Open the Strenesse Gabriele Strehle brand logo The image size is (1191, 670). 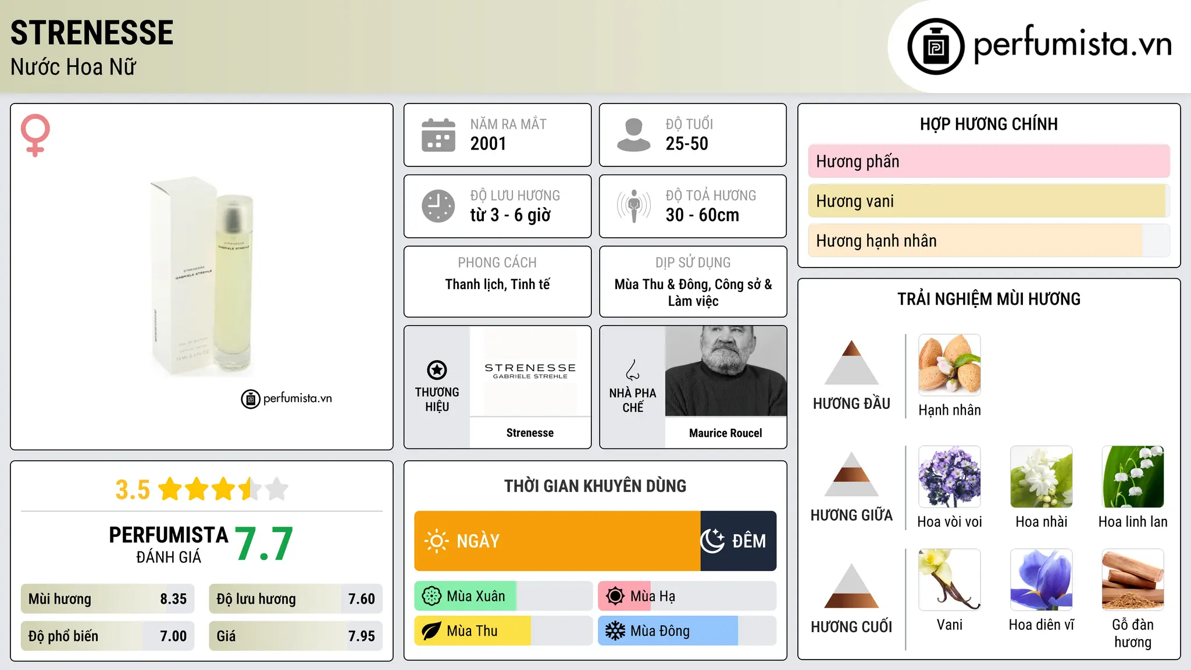530,371
